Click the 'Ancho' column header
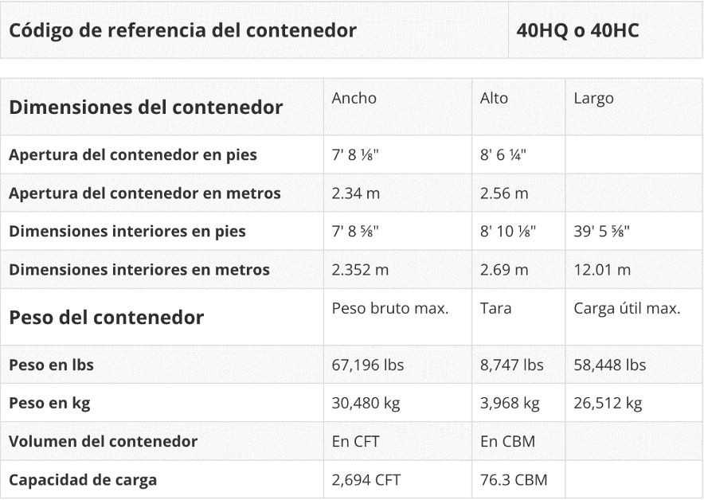The width and height of the screenshot is (704, 500). click(x=354, y=98)
